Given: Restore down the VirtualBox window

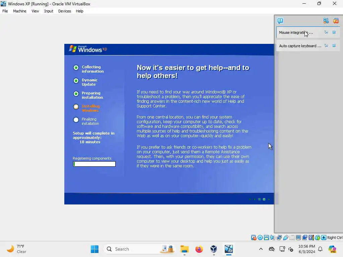Looking at the screenshot, I should (x=319, y=3).
